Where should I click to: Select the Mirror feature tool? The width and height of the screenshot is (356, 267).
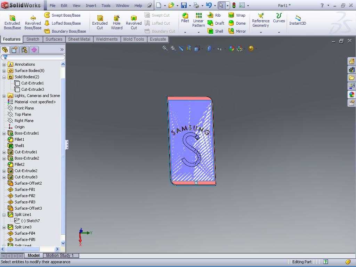click(237, 31)
